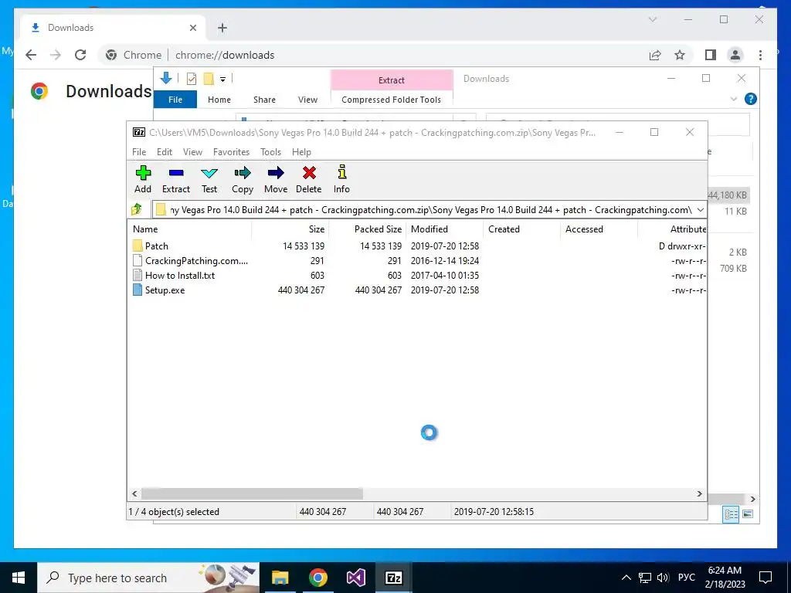Viewport: 791px width, 593px height.
Task: Click Explorer properties quick access icon
Action: (192, 79)
